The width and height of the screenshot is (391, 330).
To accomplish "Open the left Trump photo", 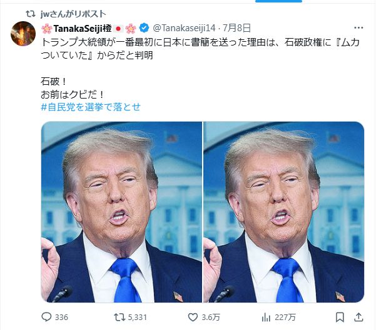I will pos(121,212).
